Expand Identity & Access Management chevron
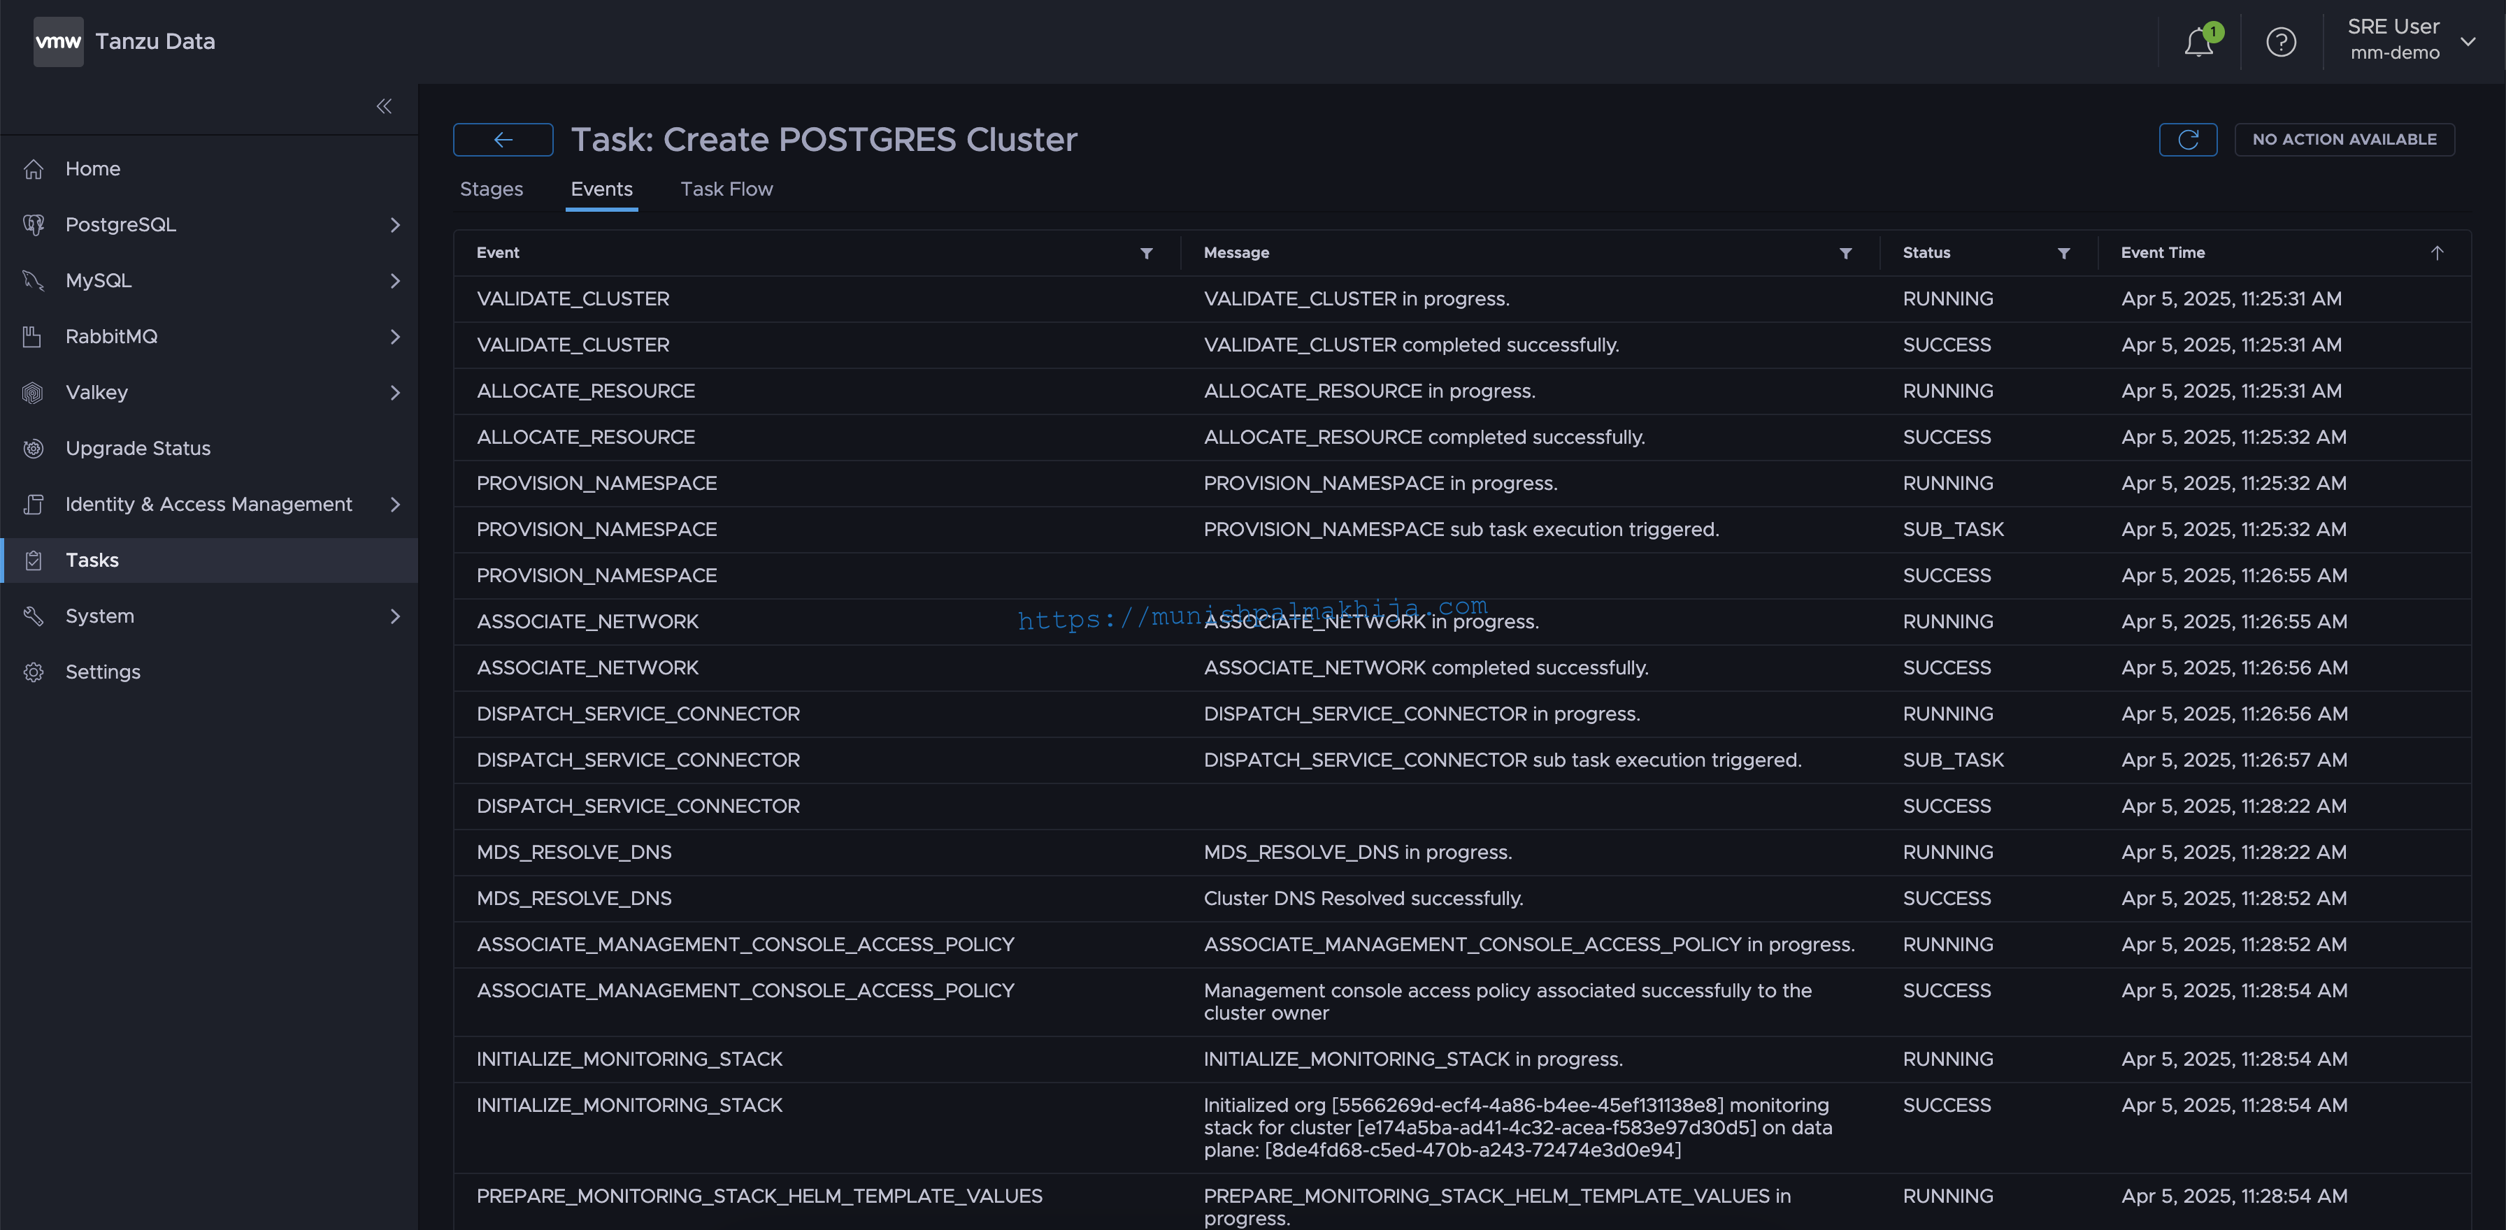 pos(395,505)
